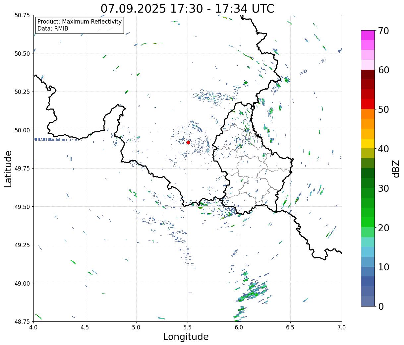Click the latitude tick label '49.50'
The width and height of the screenshot is (404, 345).
point(22,207)
